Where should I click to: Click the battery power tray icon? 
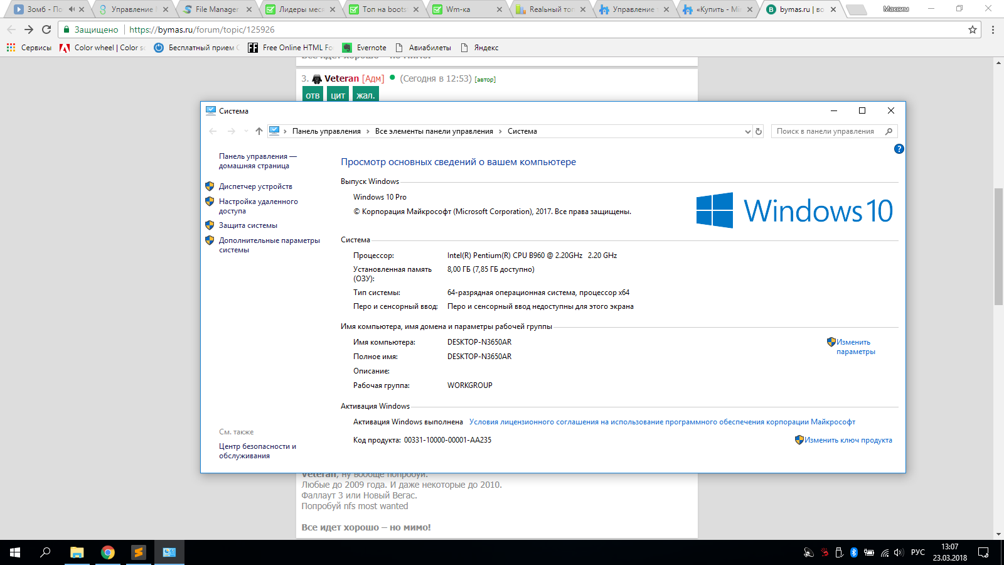click(x=869, y=552)
